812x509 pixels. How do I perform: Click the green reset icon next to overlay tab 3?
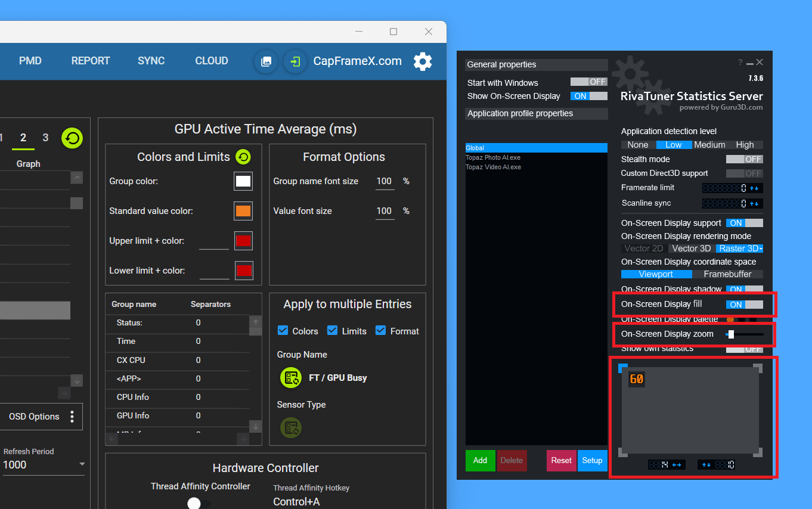click(x=72, y=138)
